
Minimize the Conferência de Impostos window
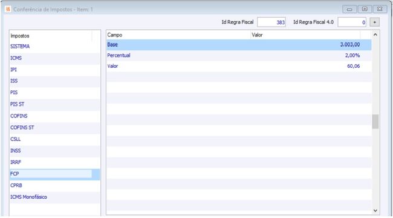pyautogui.click(x=349, y=9)
